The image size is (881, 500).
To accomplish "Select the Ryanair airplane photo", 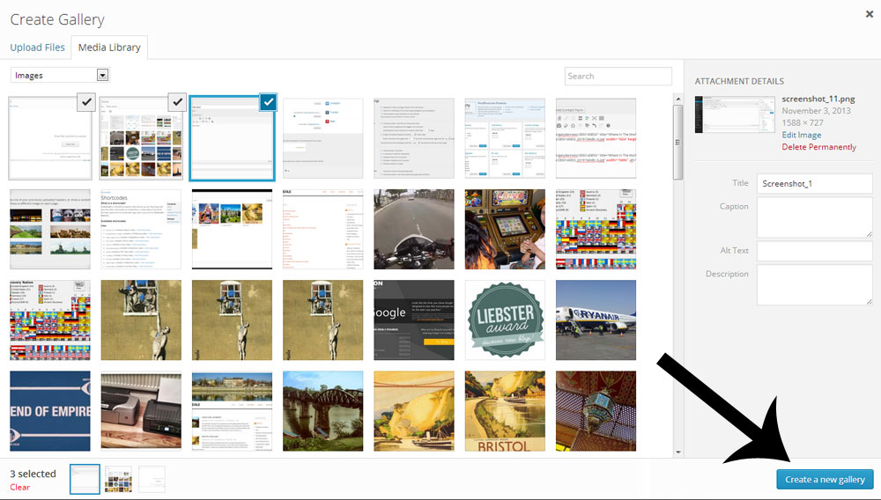I will click(x=596, y=320).
